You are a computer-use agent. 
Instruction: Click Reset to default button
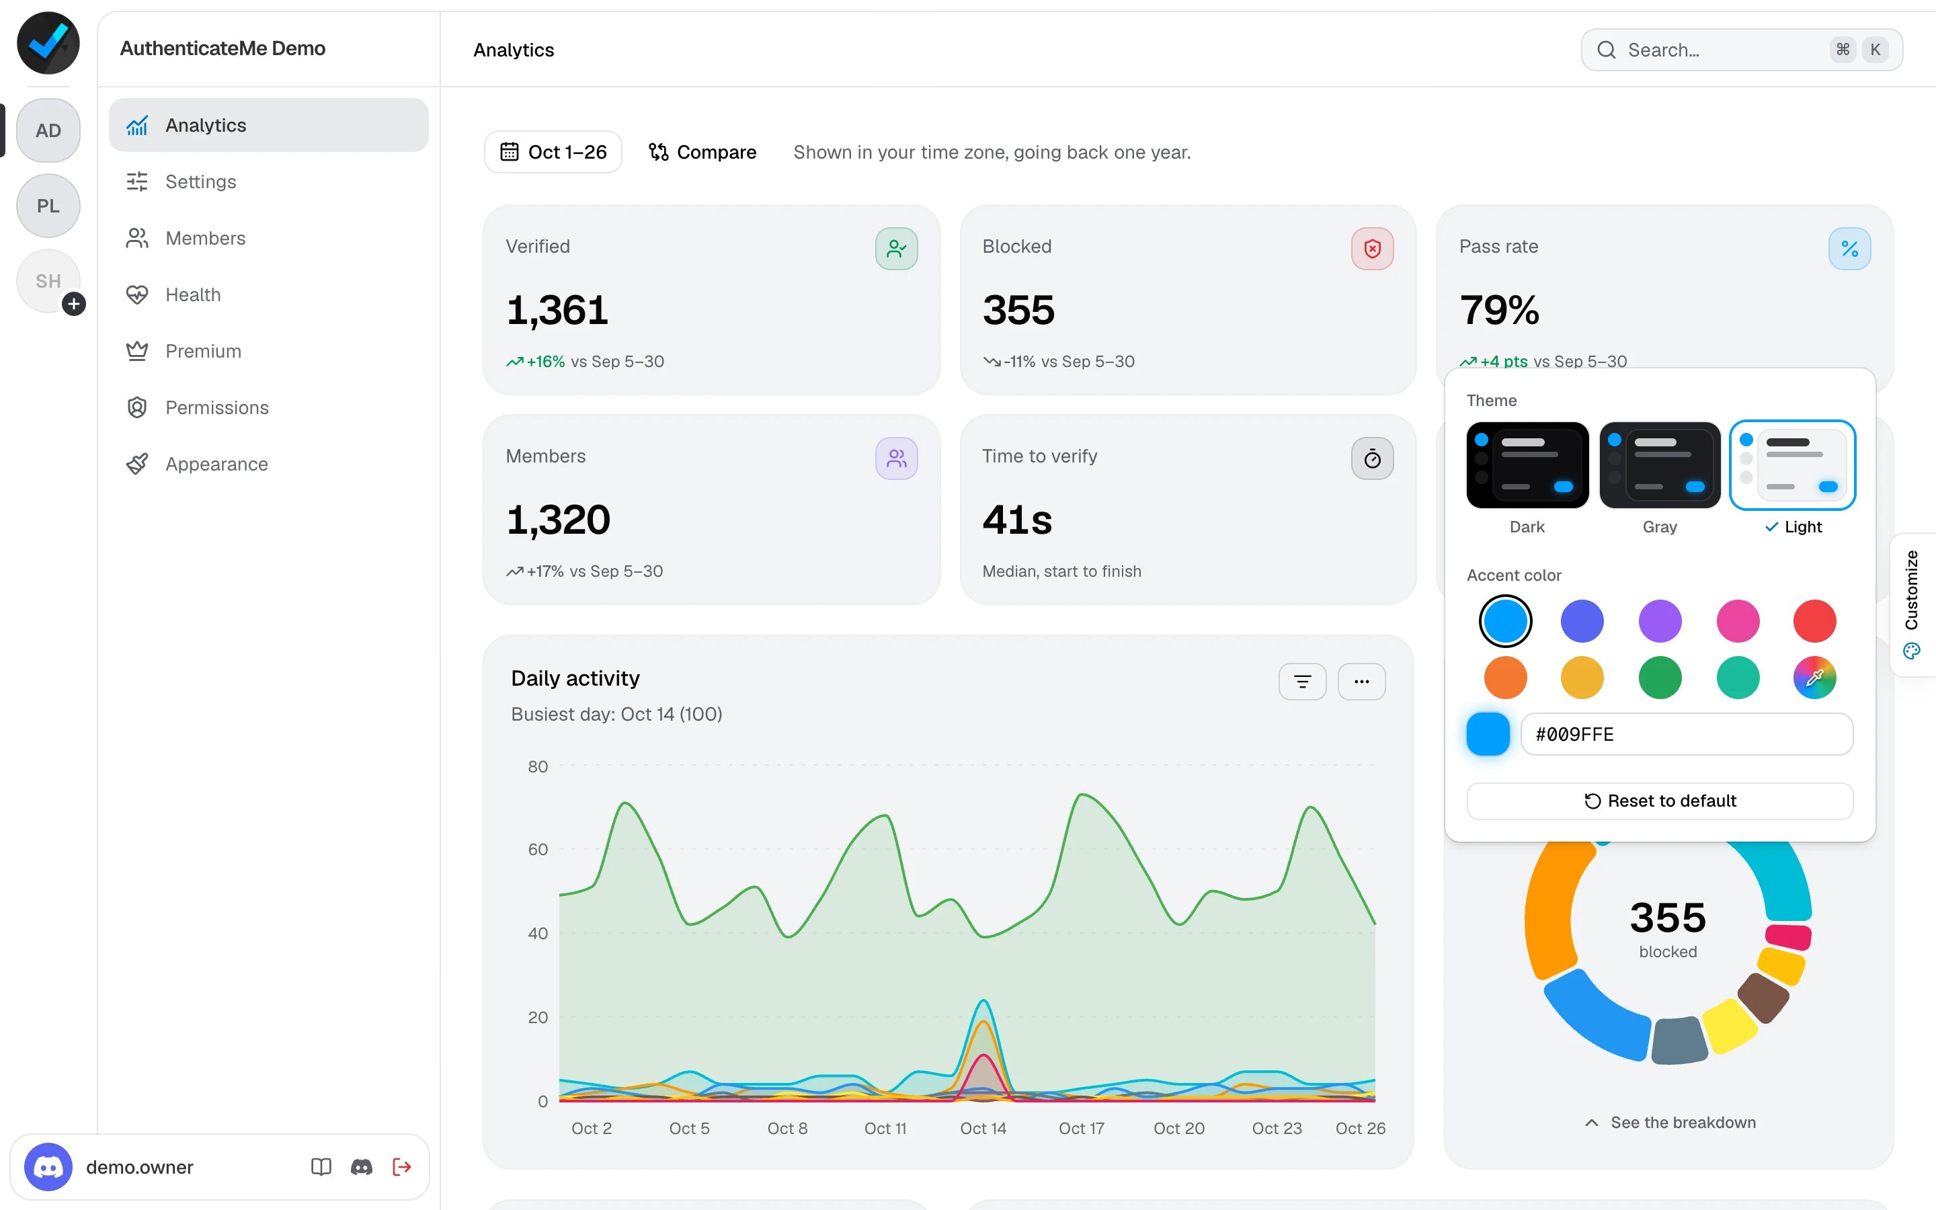pos(1660,801)
